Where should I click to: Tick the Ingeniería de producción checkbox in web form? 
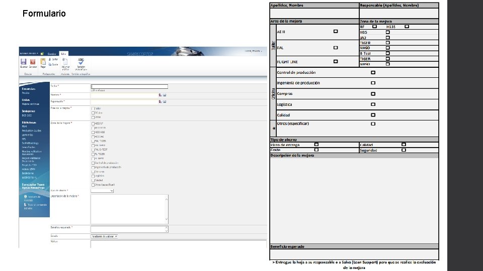click(x=93, y=168)
